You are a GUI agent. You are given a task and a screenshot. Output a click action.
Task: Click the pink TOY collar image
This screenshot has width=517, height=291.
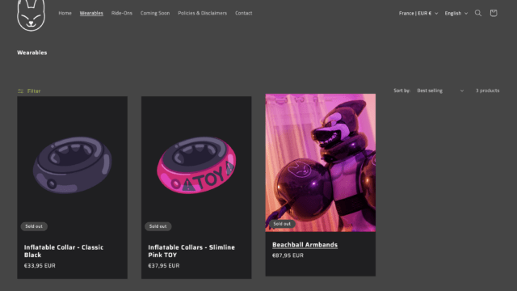click(x=196, y=165)
